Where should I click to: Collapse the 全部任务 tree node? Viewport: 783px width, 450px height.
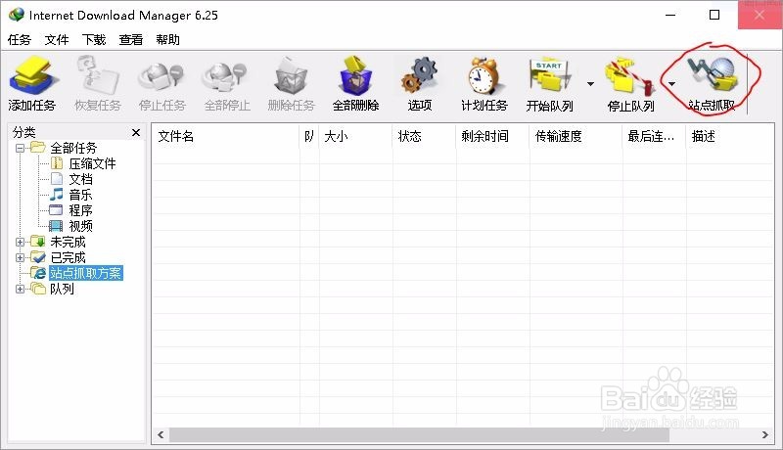[x=20, y=148]
